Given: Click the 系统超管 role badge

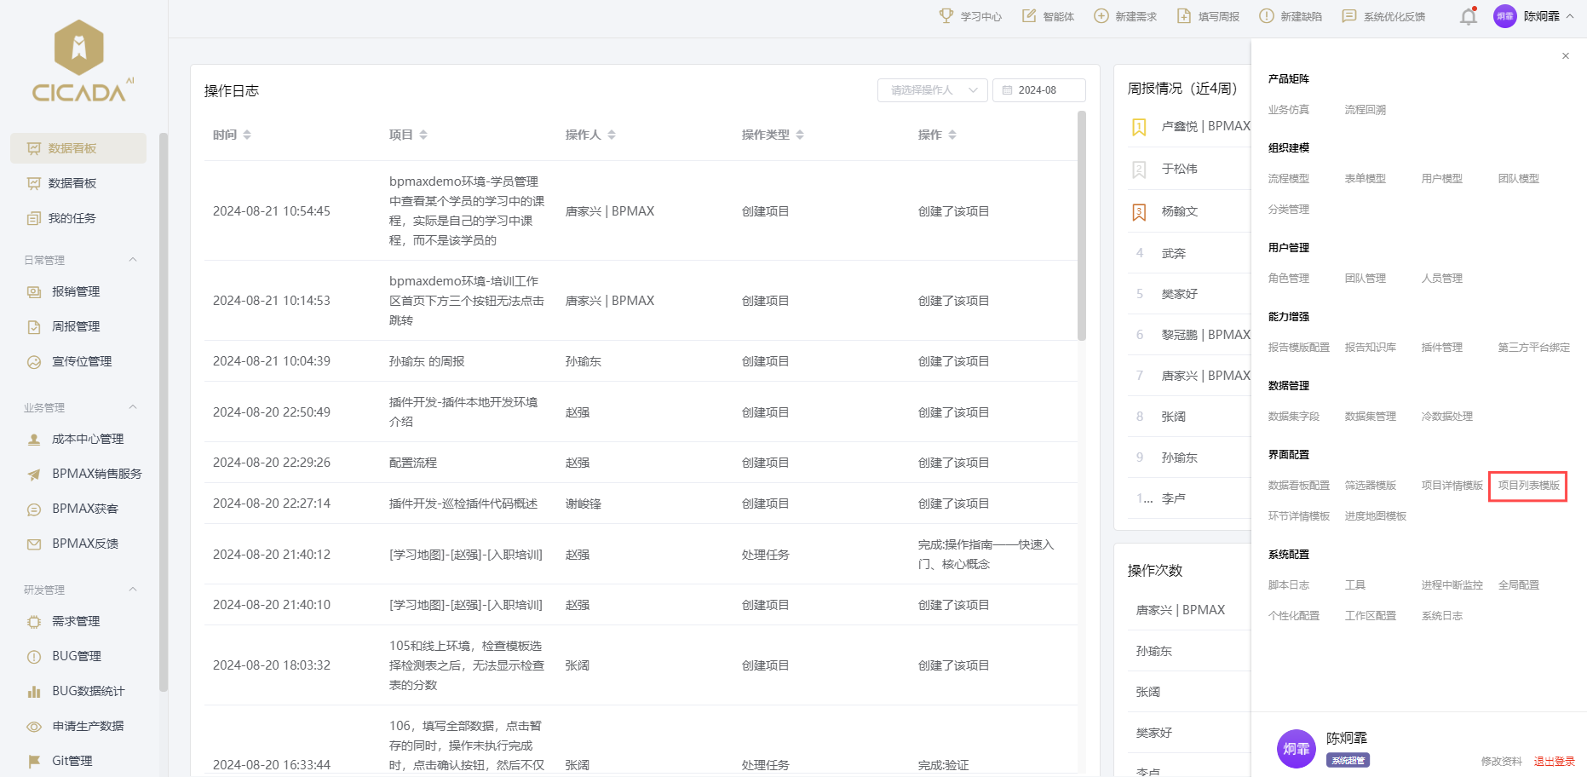Looking at the screenshot, I should [1348, 761].
